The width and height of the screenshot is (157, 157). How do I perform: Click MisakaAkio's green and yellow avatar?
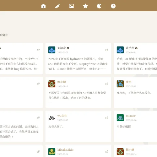click(52, 152)
